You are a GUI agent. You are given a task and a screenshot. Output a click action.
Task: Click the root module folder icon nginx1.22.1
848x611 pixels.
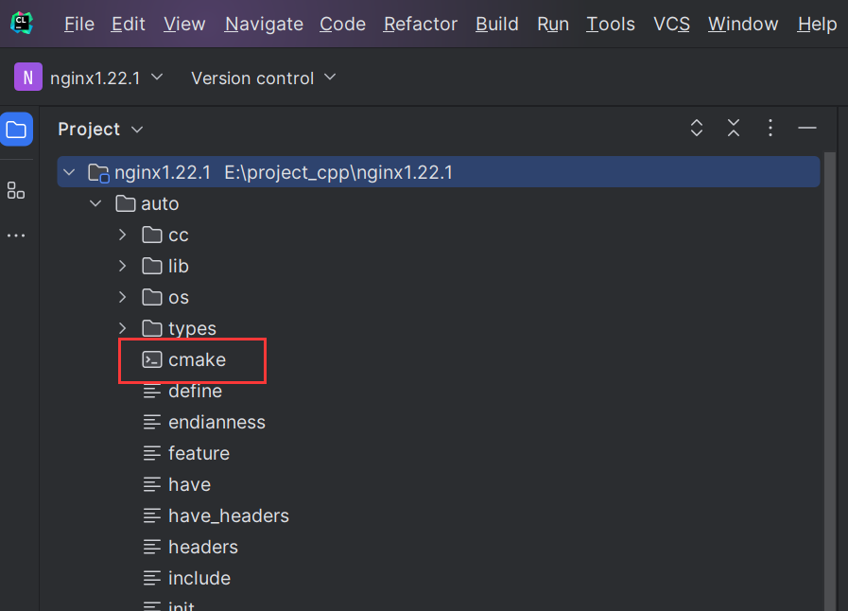coord(99,173)
